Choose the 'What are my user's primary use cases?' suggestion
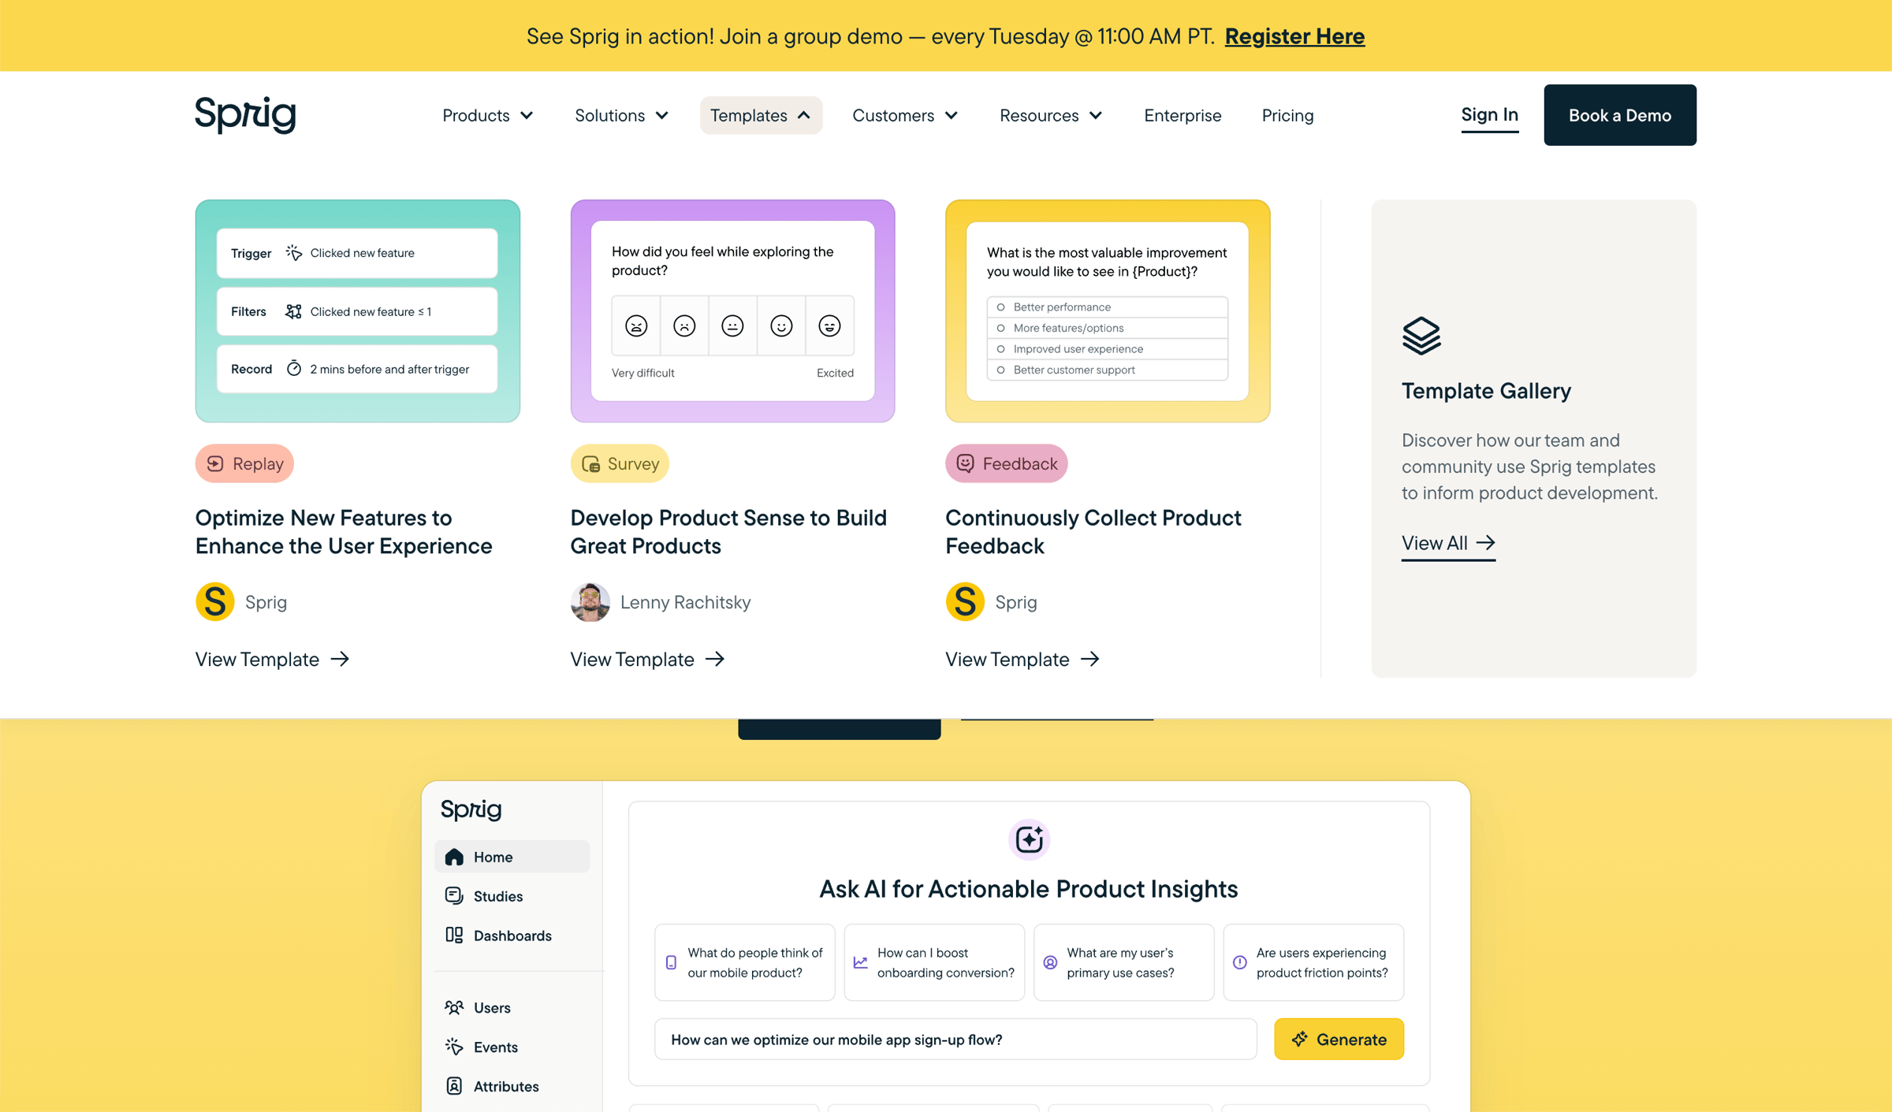This screenshot has width=1892, height=1112. (1123, 962)
